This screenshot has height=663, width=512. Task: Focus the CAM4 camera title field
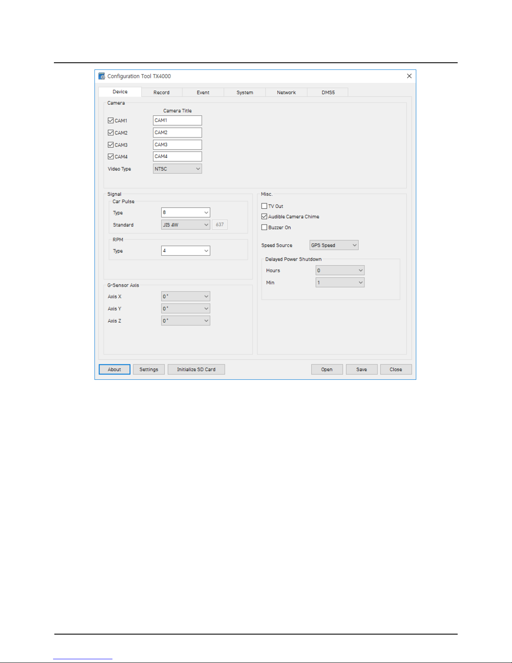click(177, 156)
